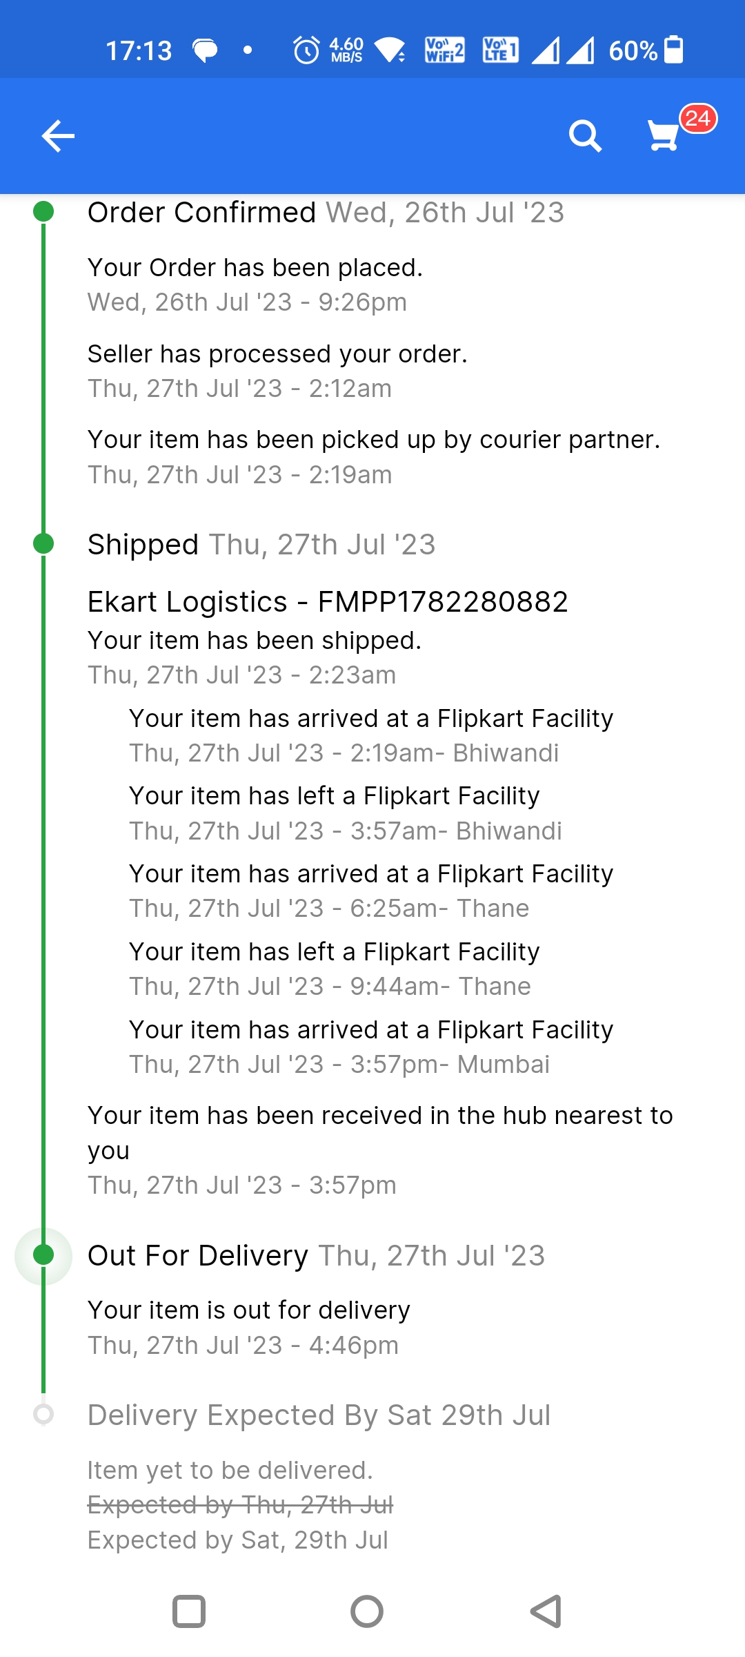
Task: Tap the battery status icon
Action: pyautogui.click(x=673, y=50)
